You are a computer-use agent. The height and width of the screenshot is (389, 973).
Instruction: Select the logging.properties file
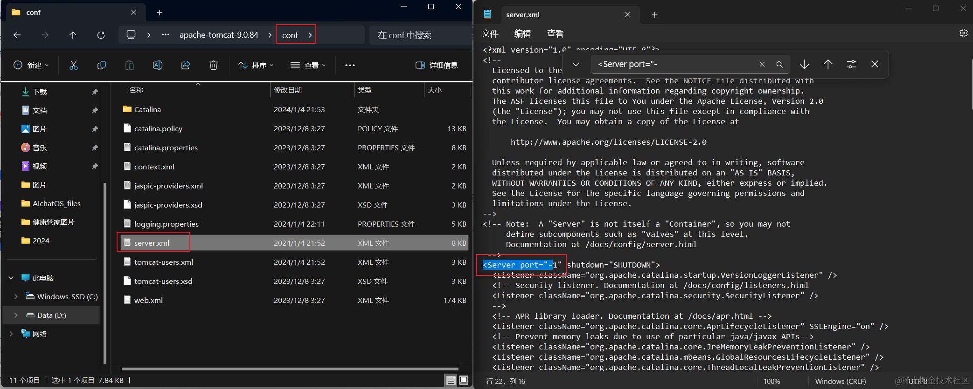click(x=294, y=224)
